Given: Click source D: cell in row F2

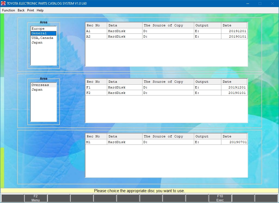Looking at the screenshot, I should (x=168, y=93).
